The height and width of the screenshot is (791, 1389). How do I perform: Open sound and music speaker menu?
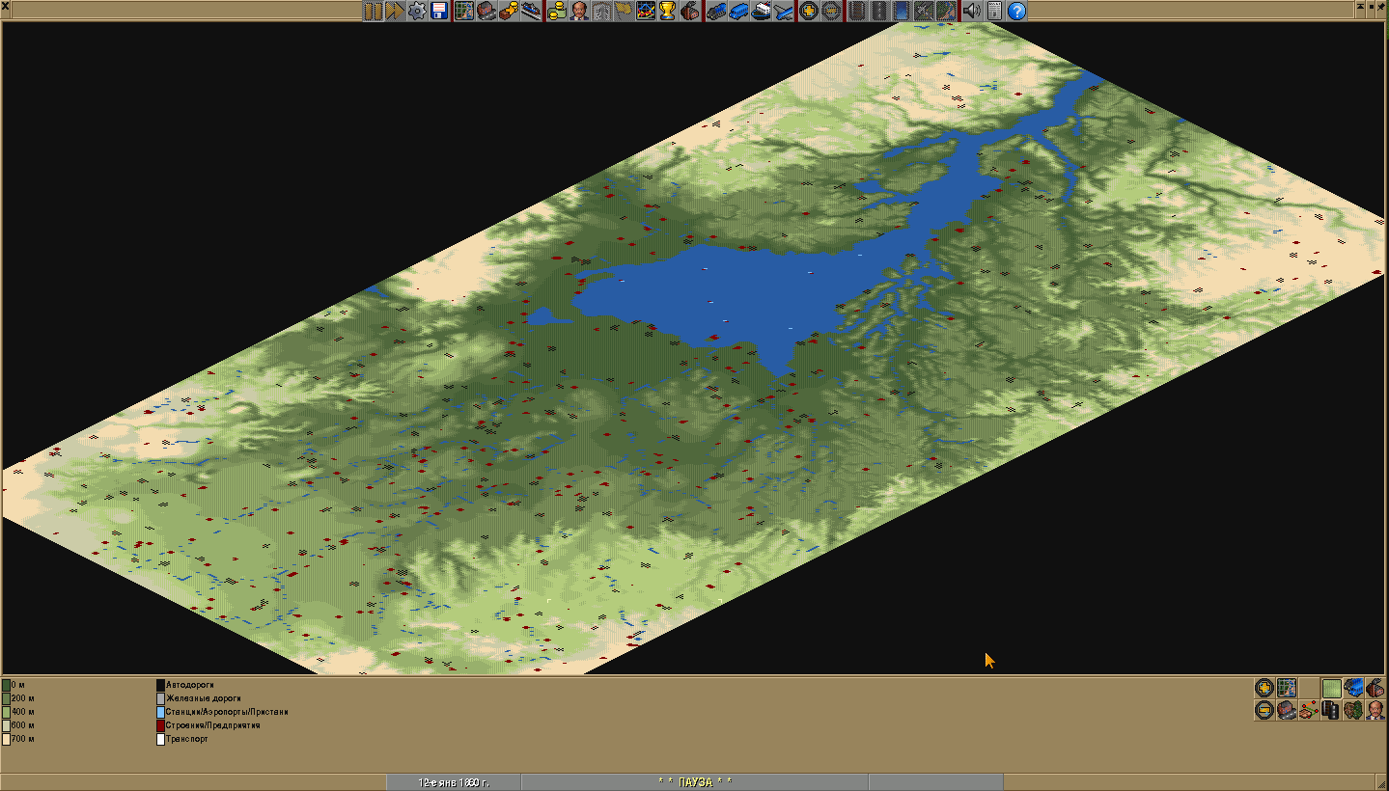click(971, 11)
